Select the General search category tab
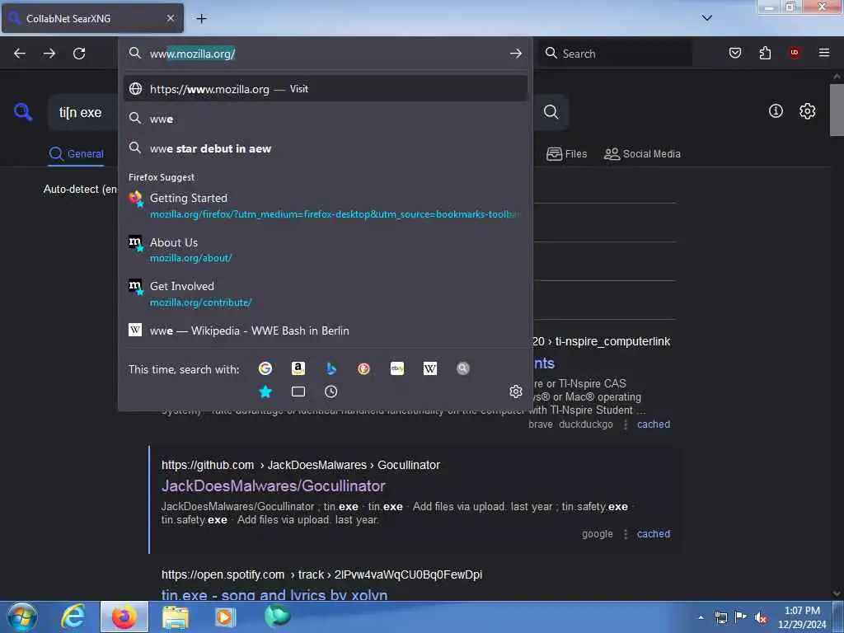The image size is (844, 633). [76, 154]
